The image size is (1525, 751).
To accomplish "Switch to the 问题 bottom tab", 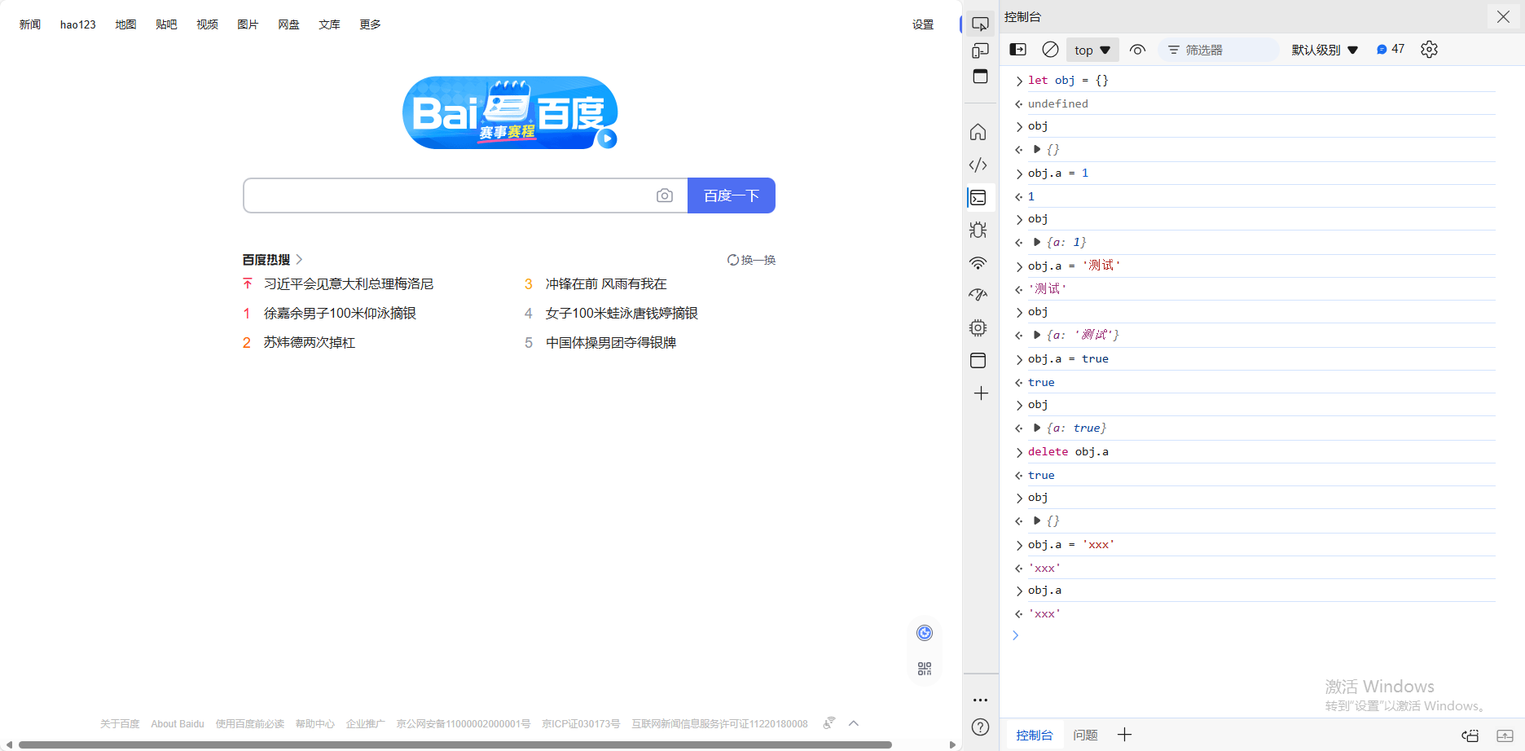I will point(1085,736).
